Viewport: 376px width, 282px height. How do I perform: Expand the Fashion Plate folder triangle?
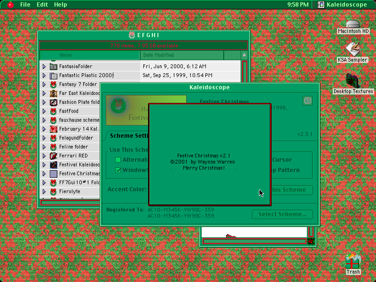pos(44,102)
